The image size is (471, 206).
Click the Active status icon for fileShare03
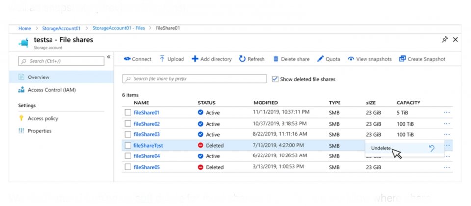200,134
